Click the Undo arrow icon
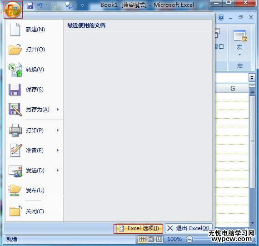The height and width of the screenshot is (246, 259). point(40,5)
